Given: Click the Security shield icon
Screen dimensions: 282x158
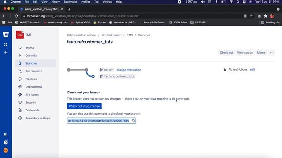Looking at the screenshot, I should [20, 102].
